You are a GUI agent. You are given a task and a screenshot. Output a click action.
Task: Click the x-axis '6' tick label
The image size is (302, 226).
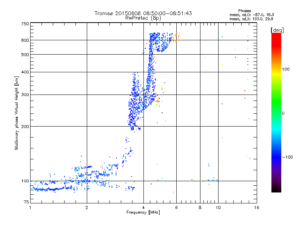(176, 208)
